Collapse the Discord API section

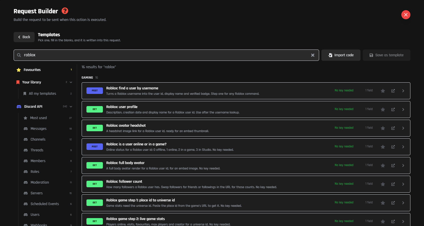click(71, 107)
